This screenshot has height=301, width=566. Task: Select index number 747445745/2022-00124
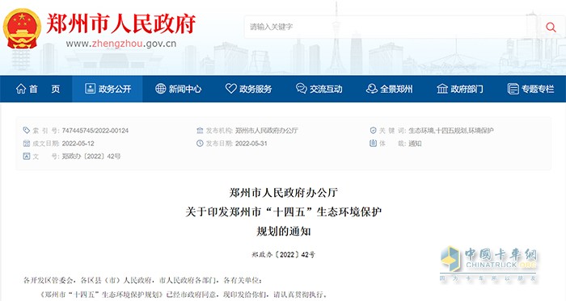[x=95, y=131]
